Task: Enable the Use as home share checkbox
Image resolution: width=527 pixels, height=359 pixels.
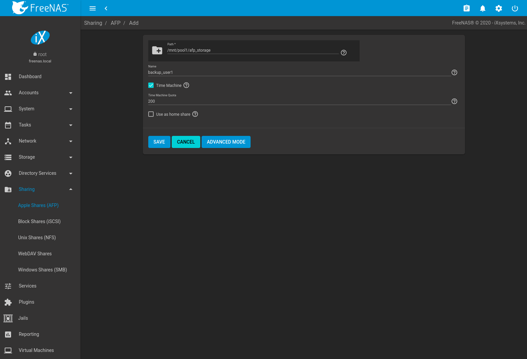Action: (151, 114)
